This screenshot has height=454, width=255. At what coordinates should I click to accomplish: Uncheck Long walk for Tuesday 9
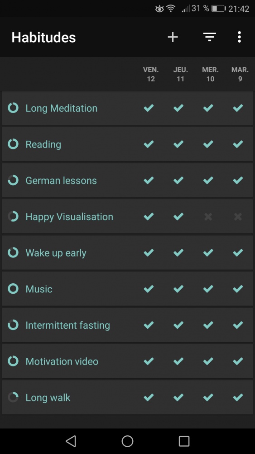pyautogui.click(x=238, y=397)
